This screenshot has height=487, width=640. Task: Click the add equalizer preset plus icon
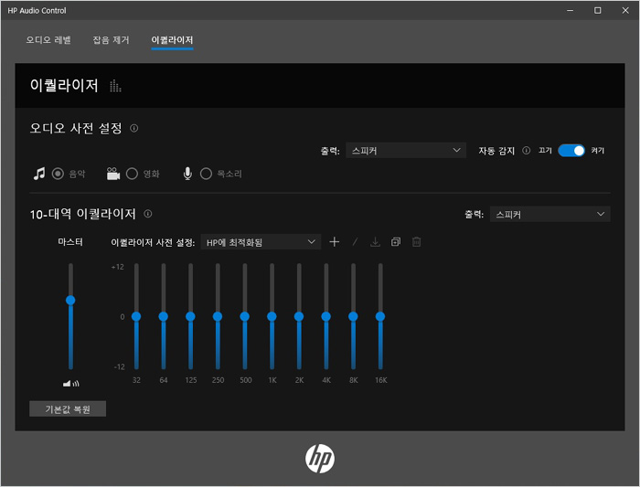pos(334,242)
